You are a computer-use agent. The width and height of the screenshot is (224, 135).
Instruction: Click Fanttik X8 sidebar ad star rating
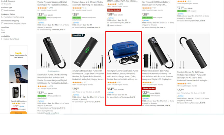[x=16, y=103]
